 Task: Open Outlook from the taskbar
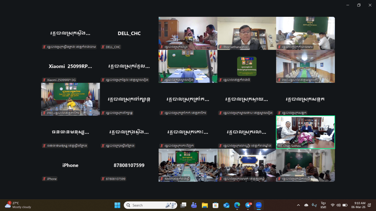[x=226, y=205]
